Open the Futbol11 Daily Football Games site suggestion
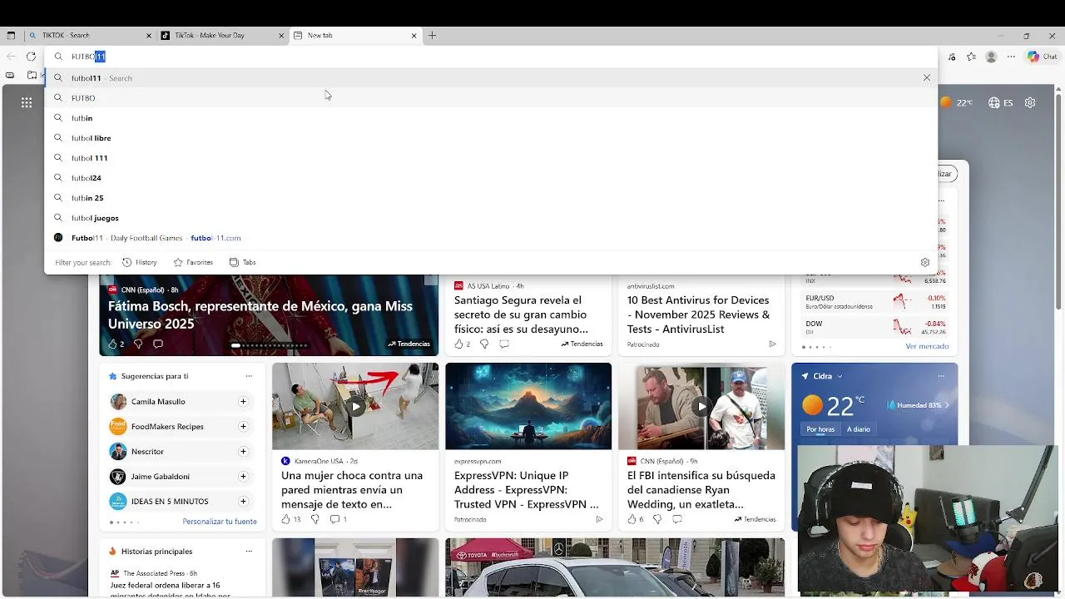The image size is (1065, 599). coord(491,238)
